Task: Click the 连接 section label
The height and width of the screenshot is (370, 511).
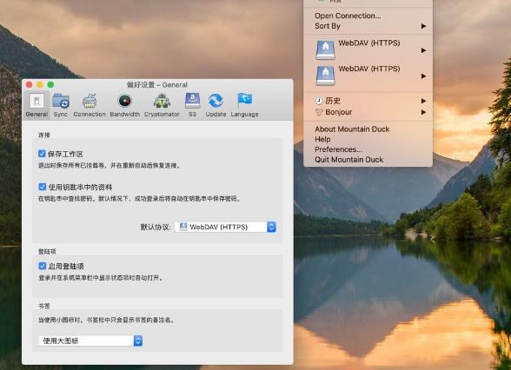Action: [44, 135]
